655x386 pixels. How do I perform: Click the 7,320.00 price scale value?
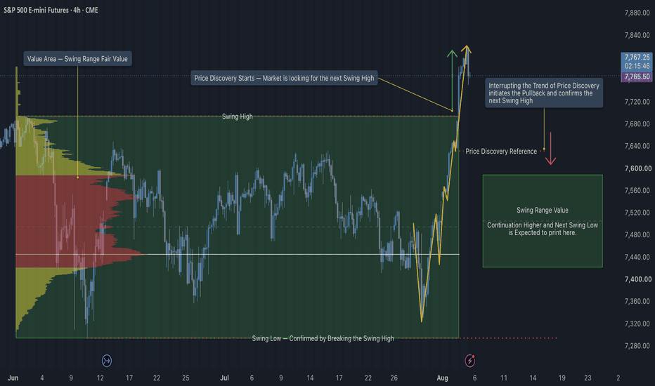(637, 324)
